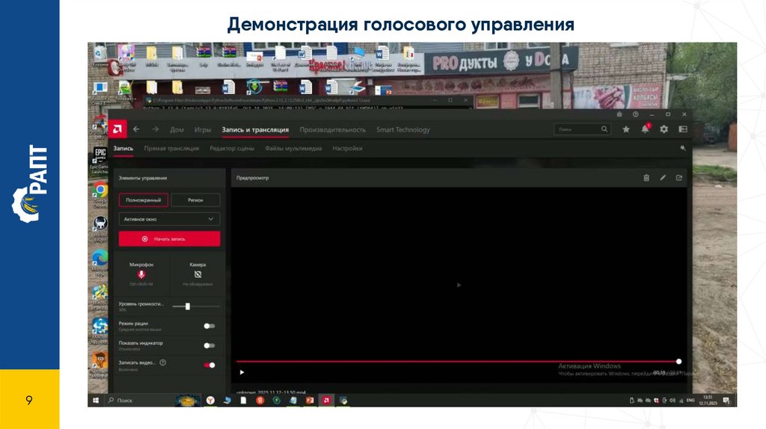
Task: Edit the preview clip with pencil icon
Action: 663,178
